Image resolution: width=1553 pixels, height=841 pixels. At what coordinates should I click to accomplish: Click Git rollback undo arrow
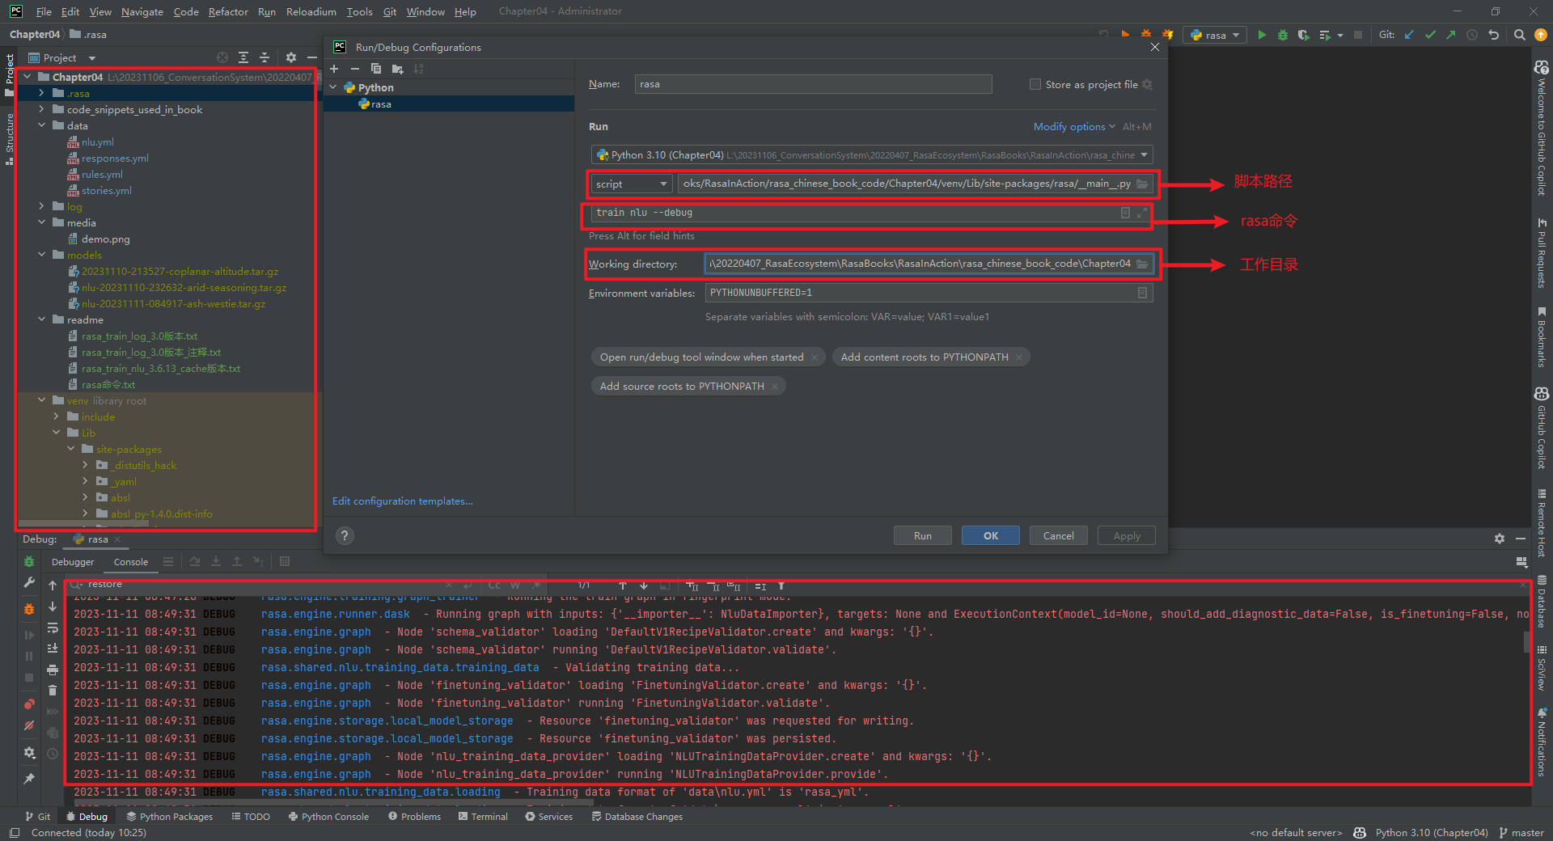click(x=1494, y=35)
